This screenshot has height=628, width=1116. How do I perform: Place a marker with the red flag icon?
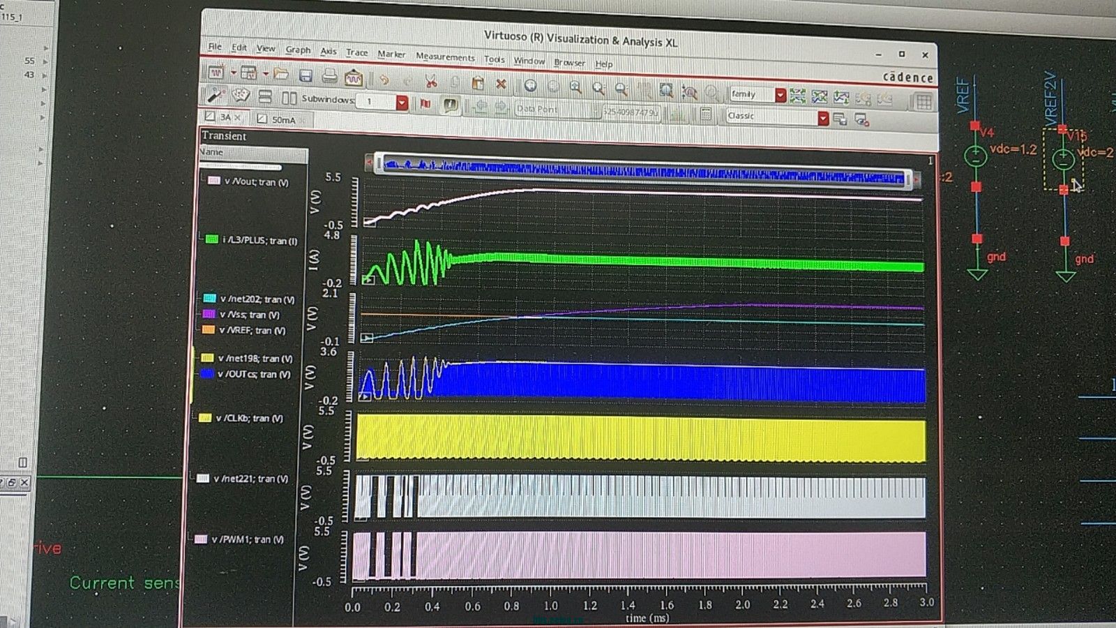[x=425, y=104]
